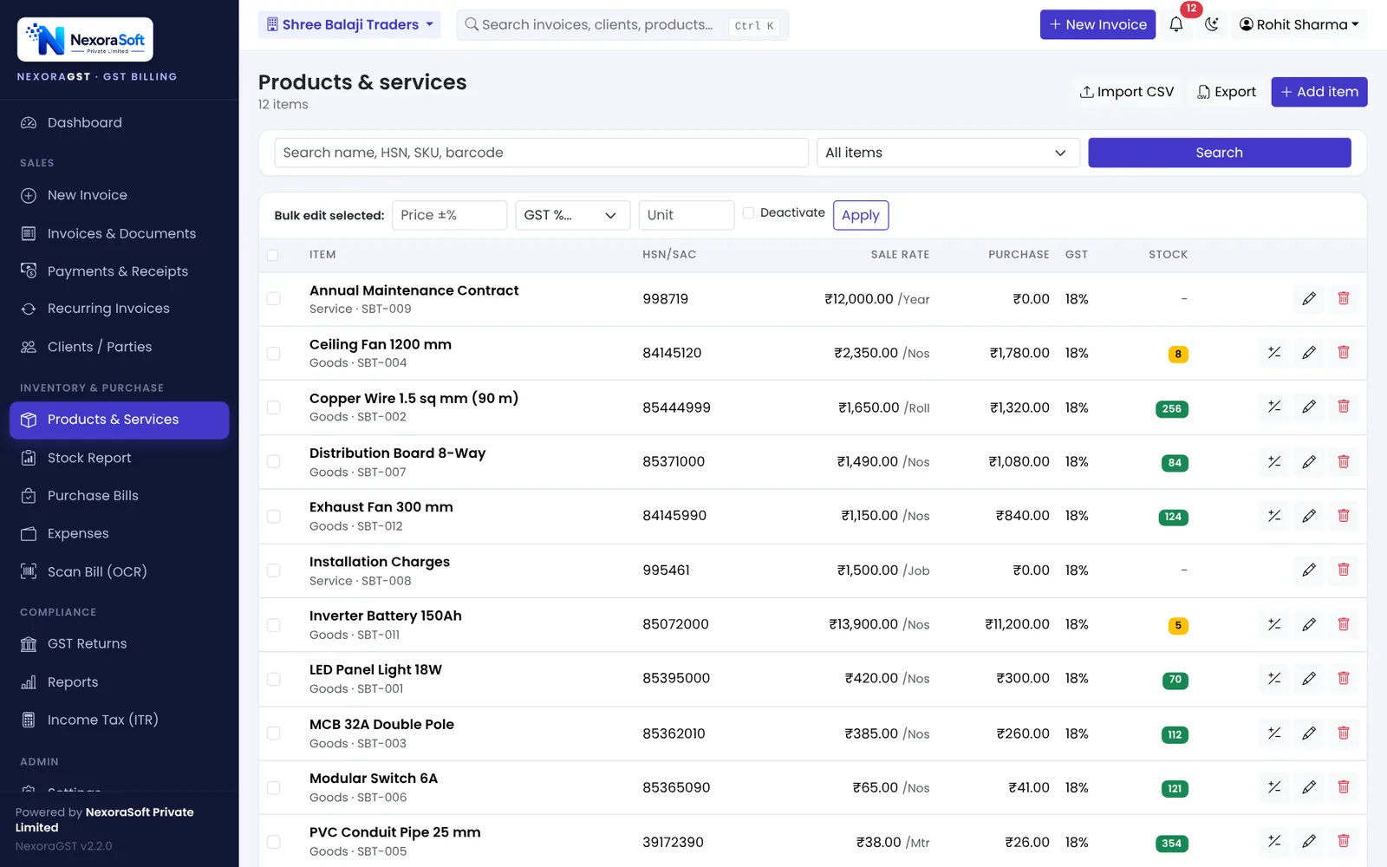Edit Installation Charges service
The height and width of the screenshot is (867, 1387).
[1309, 570]
